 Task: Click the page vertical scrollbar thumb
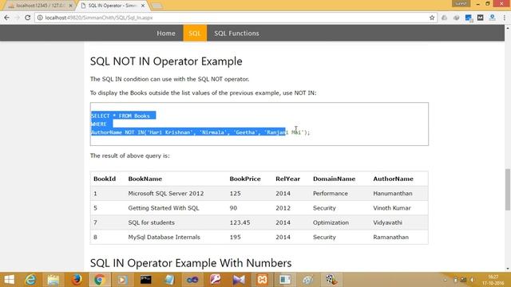[x=508, y=190]
